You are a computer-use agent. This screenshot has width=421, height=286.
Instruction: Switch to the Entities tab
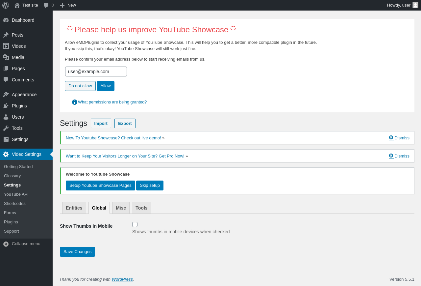(74, 208)
